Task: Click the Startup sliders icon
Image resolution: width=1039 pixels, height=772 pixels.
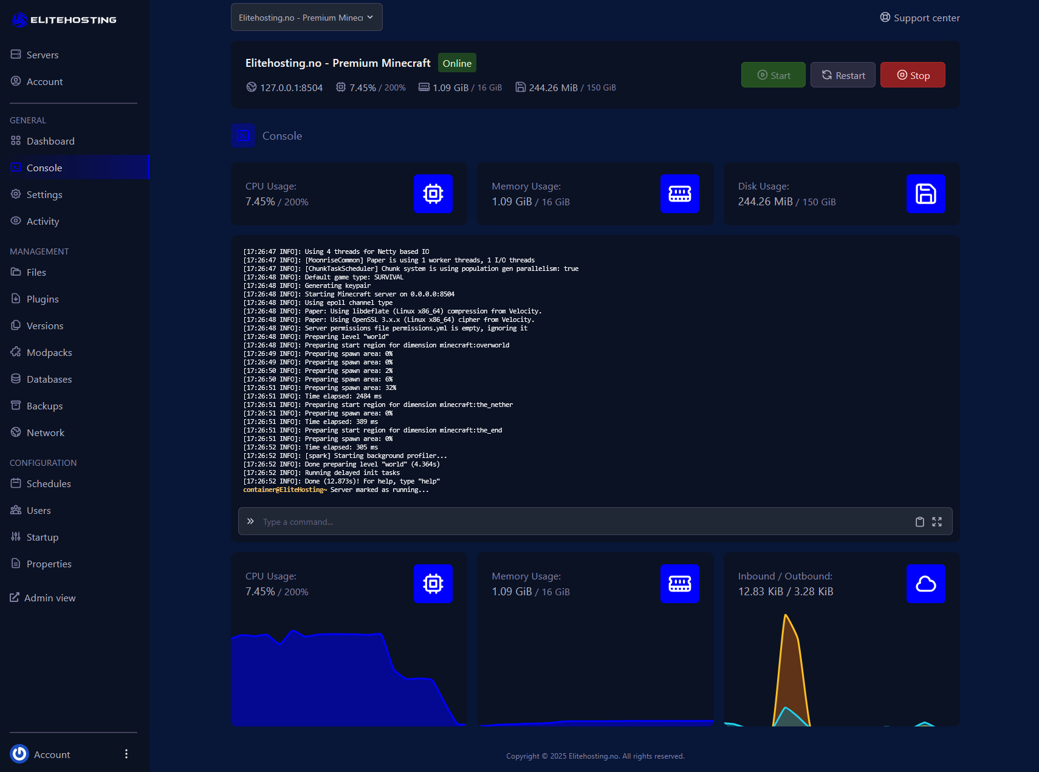Action: (x=16, y=537)
